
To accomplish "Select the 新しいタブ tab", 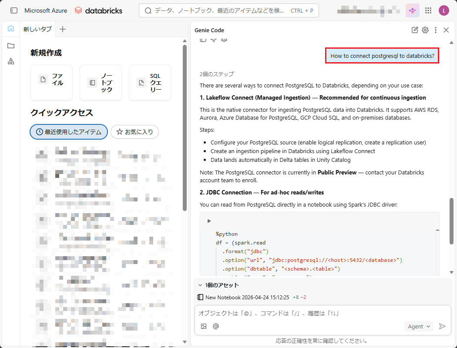I will click(37, 29).
